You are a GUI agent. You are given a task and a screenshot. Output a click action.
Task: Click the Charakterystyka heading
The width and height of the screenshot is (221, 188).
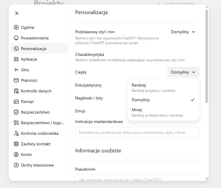click(90, 54)
